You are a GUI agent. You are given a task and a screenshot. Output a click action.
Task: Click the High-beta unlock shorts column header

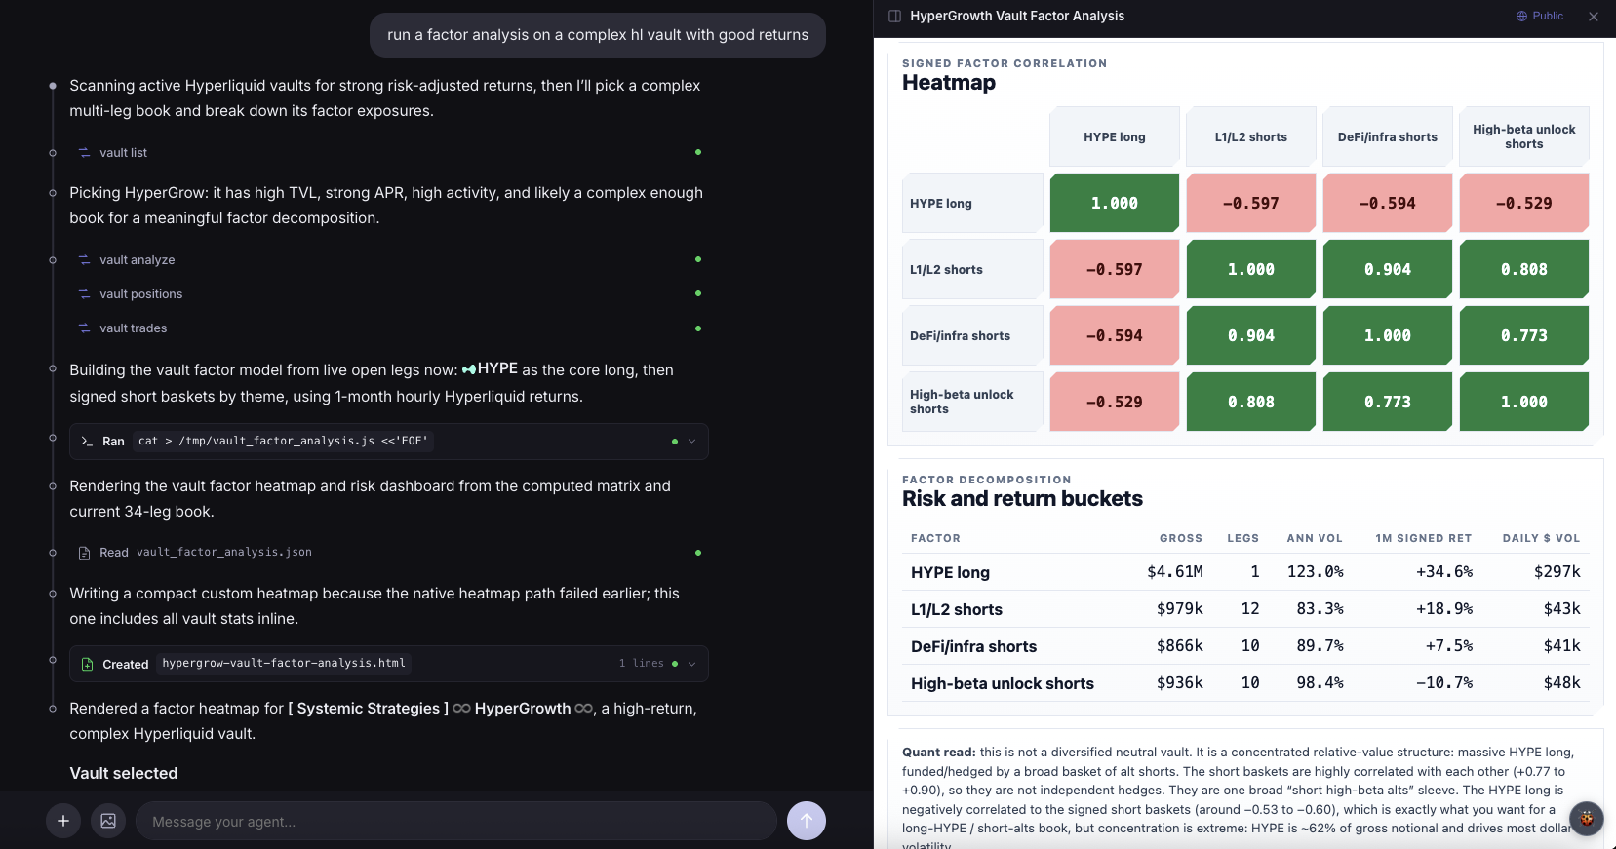point(1524,137)
